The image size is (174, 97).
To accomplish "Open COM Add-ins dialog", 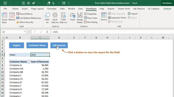I will click(63, 18).
